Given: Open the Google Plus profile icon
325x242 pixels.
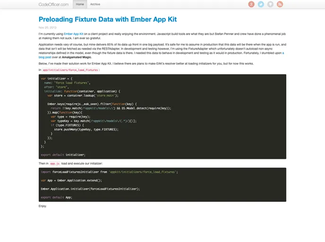Looking at the screenshot, I should coord(251,4).
